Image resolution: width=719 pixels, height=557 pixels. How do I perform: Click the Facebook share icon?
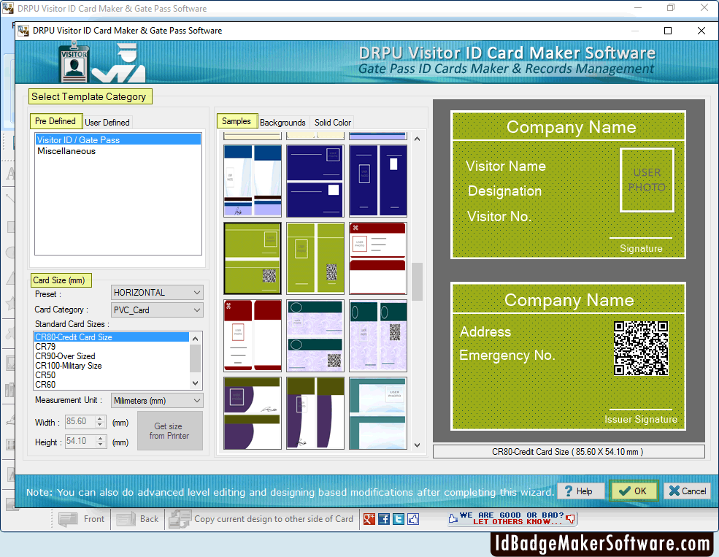(x=384, y=519)
